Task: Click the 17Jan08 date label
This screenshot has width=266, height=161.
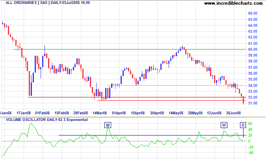Action: [23, 113]
